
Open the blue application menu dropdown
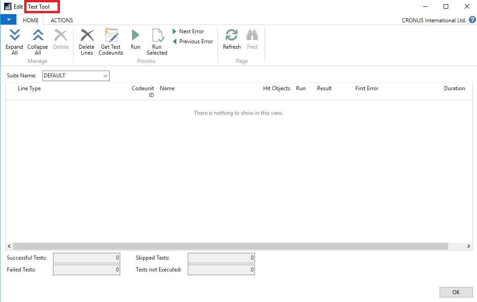pos(8,20)
